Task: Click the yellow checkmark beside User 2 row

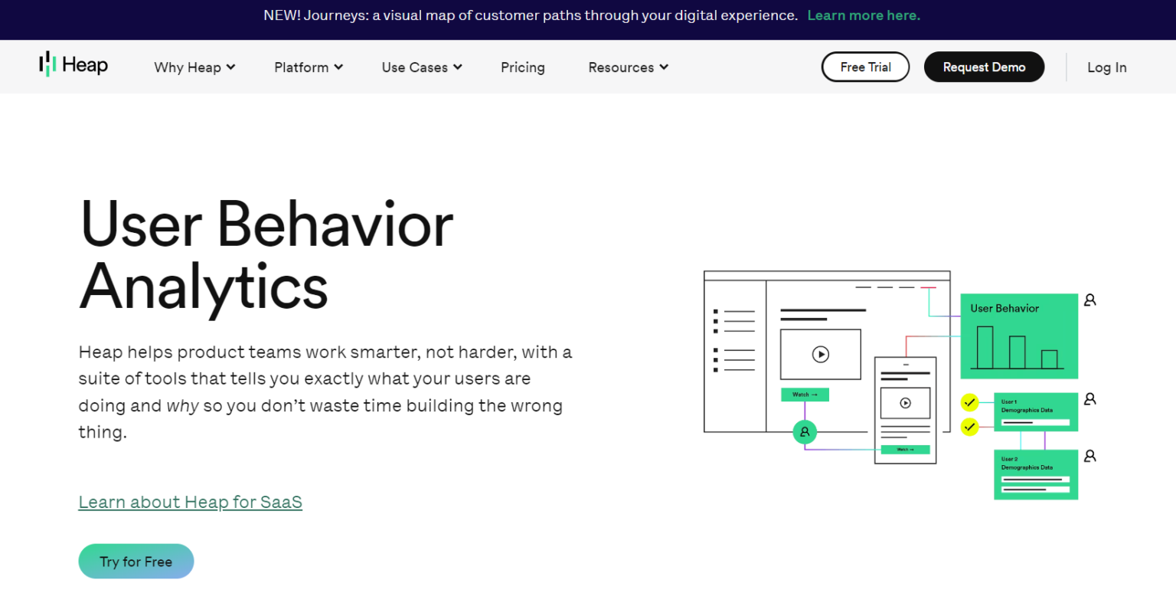Action: (969, 427)
